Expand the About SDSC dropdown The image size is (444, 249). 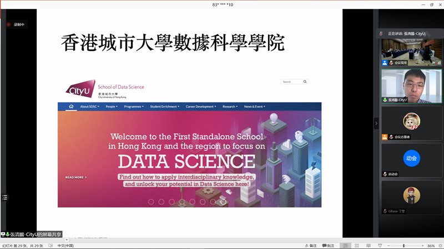point(89,106)
